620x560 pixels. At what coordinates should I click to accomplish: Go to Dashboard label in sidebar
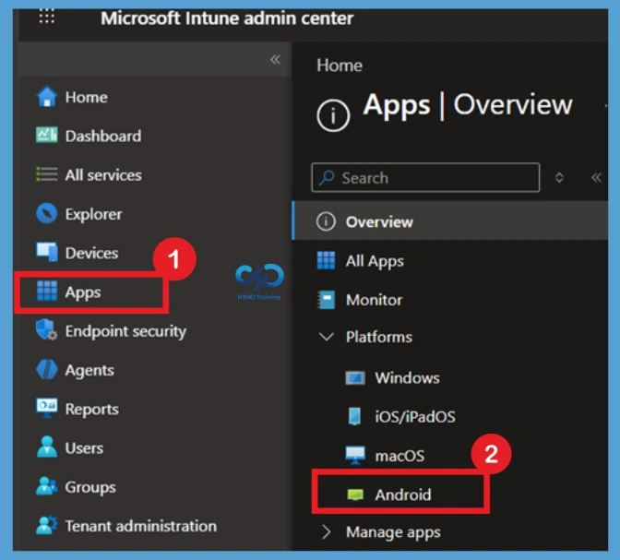(x=103, y=136)
